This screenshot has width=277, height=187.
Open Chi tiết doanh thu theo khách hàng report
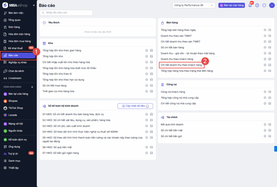pos(181,65)
